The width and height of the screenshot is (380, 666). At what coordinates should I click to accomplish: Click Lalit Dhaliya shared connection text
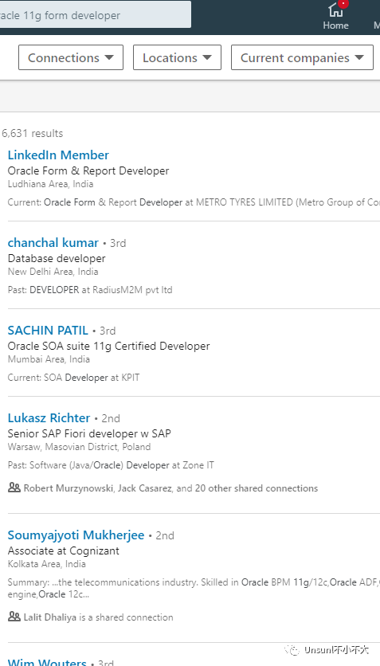pos(99,617)
